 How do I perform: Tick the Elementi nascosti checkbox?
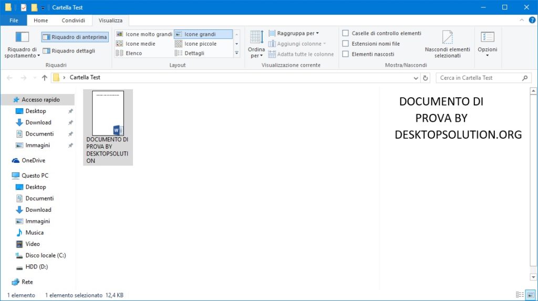pos(346,54)
